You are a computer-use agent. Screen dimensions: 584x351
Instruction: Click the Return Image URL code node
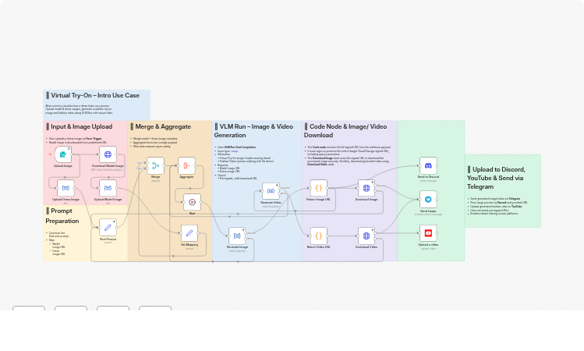point(318,188)
